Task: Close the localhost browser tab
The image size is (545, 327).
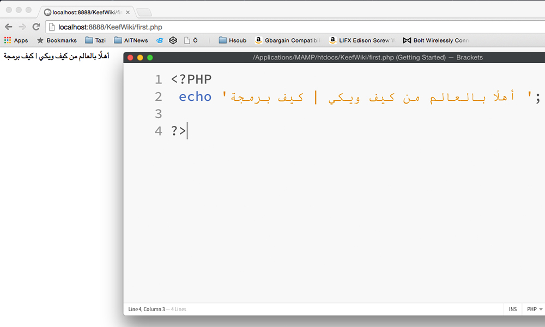Action: pos(128,12)
